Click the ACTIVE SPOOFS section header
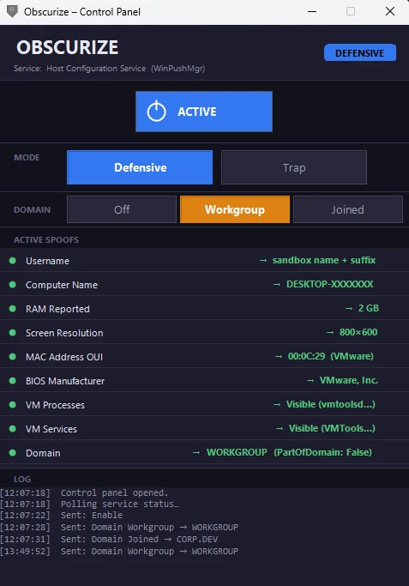Screen dimensions: 409x586 pyautogui.click(x=46, y=240)
